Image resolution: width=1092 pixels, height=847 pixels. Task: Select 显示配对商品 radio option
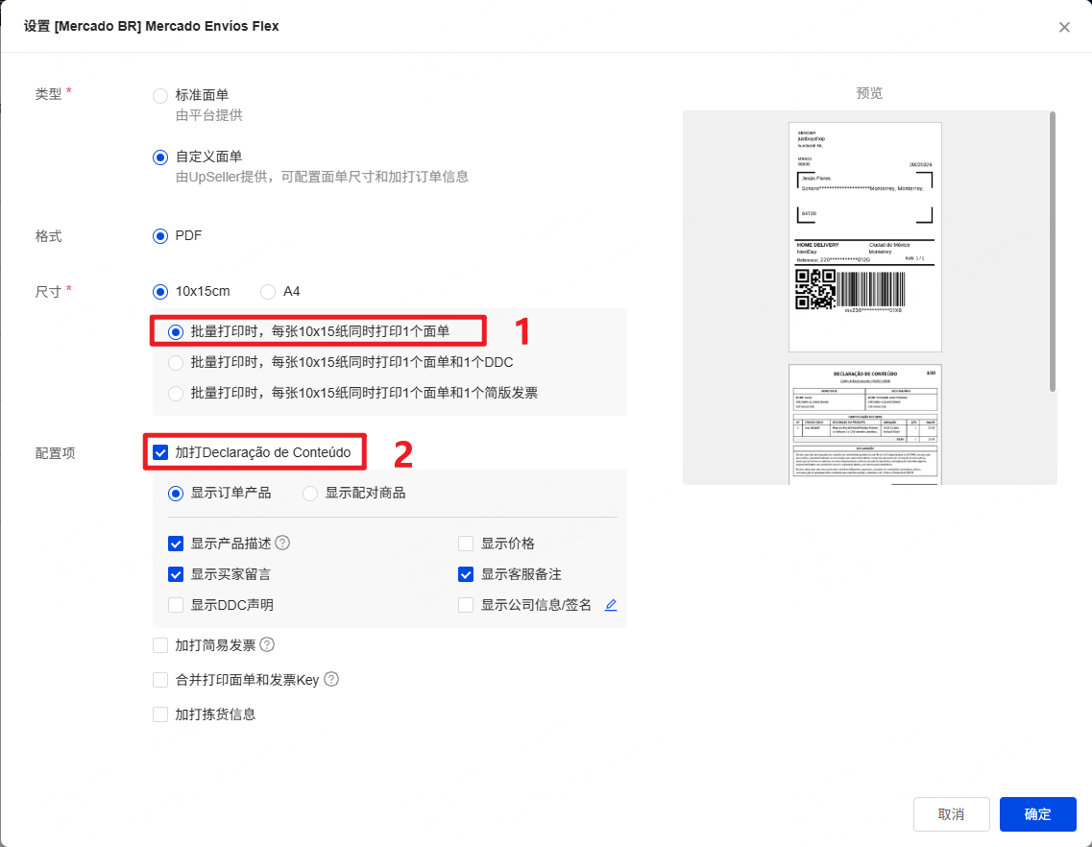click(x=310, y=493)
